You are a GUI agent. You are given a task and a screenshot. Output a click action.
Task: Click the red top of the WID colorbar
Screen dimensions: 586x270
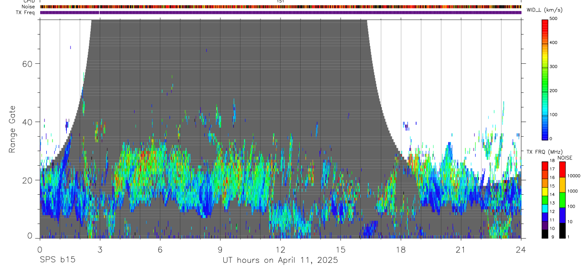tap(545, 24)
